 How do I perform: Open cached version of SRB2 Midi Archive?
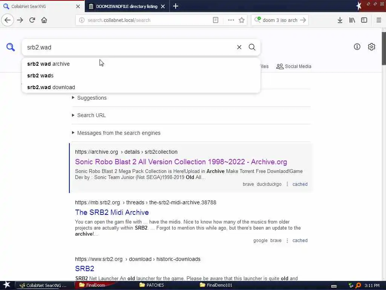(x=300, y=241)
